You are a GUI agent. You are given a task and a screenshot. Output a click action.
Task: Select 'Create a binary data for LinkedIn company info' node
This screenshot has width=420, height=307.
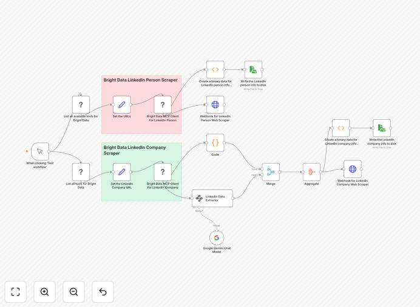[x=340, y=128]
